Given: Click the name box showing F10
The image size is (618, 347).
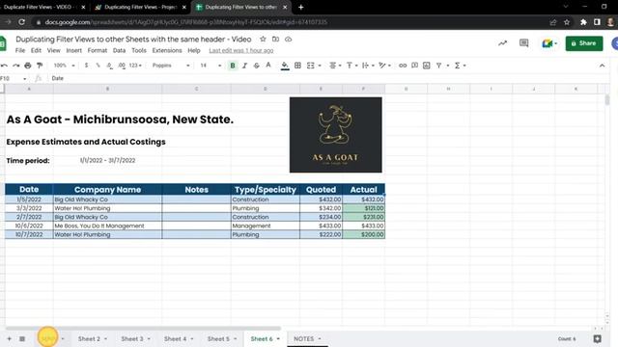Looking at the screenshot, I should (14, 78).
